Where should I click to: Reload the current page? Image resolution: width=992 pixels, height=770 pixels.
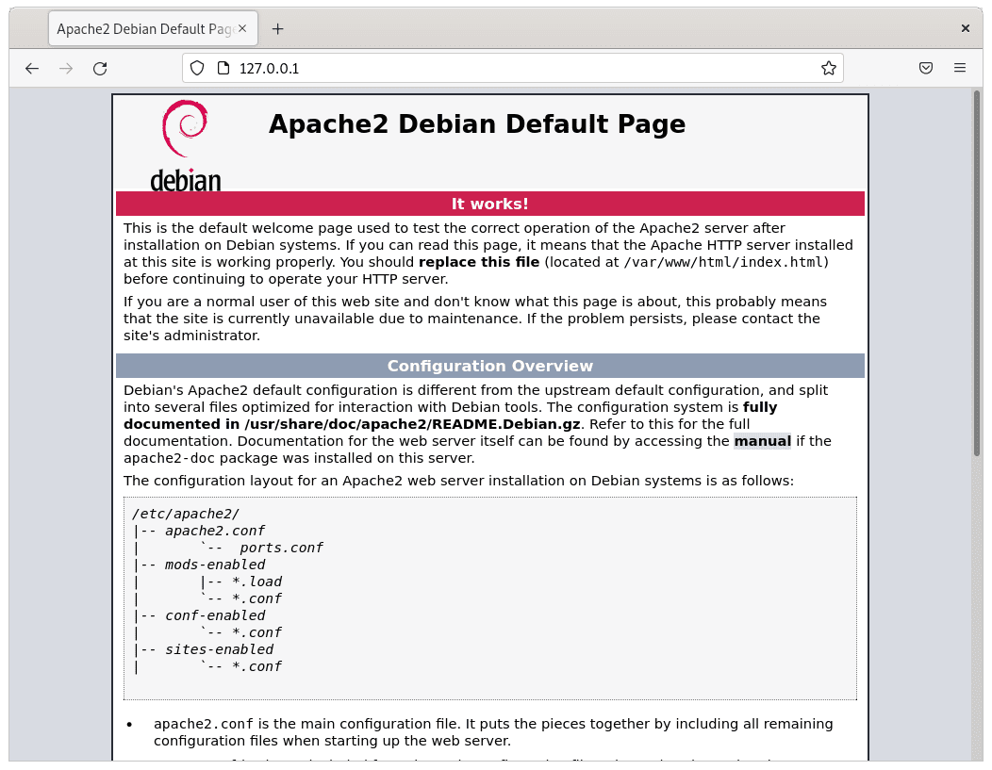(100, 68)
